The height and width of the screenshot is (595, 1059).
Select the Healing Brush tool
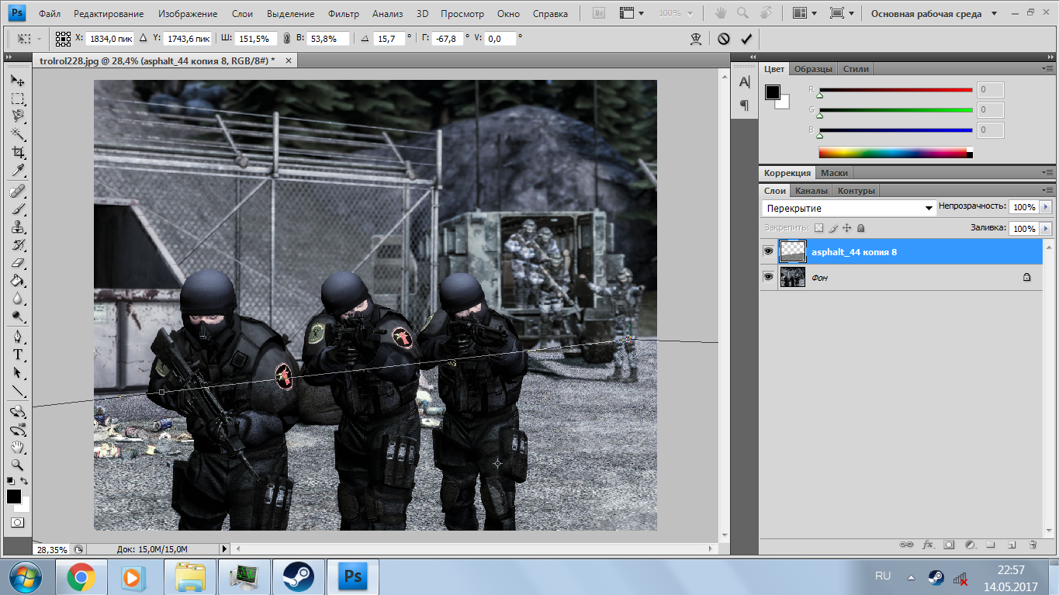click(x=17, y=191)
